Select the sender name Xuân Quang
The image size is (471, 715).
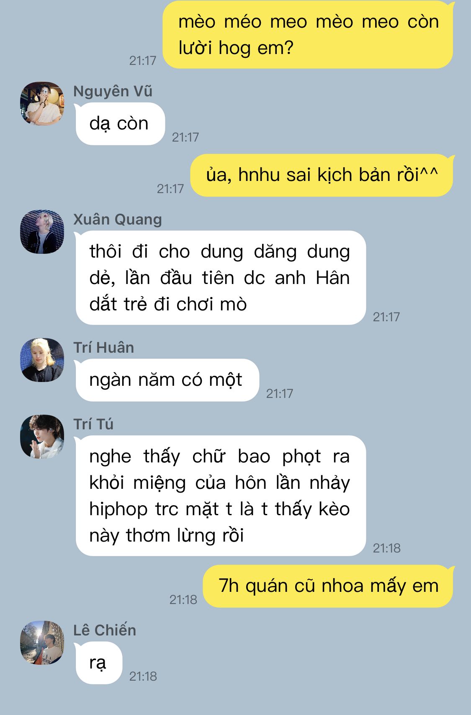click(x=118, y=219)
